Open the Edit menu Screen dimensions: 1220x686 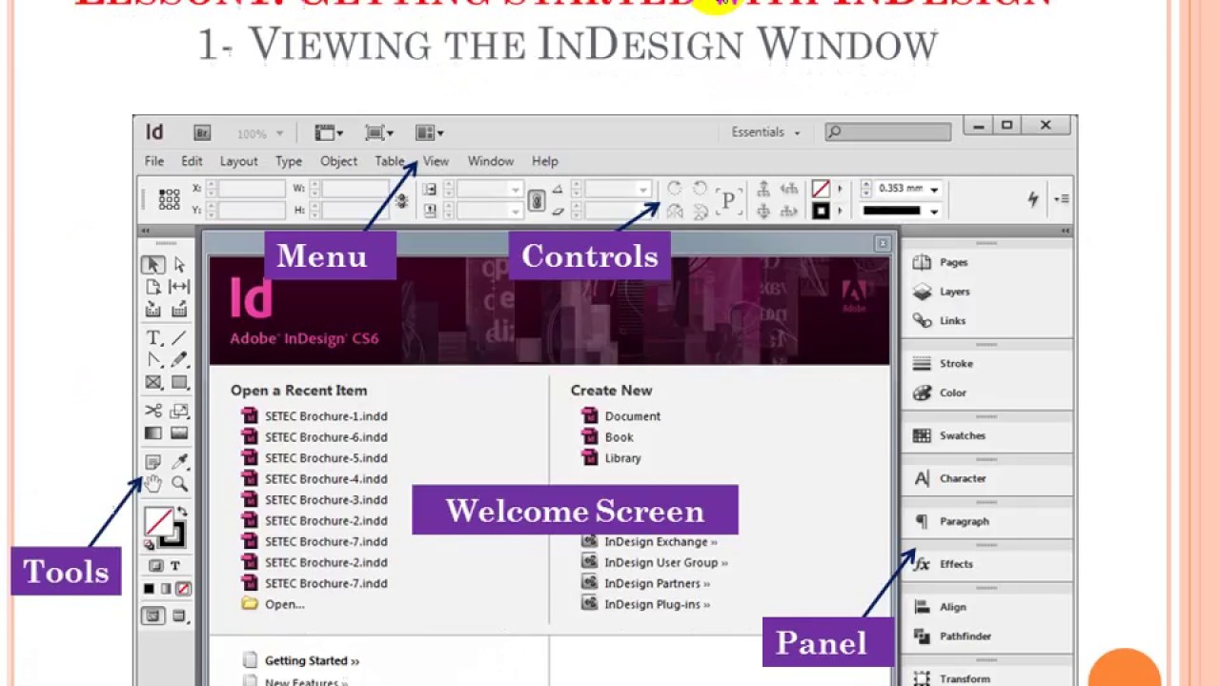[x=192, y=161]
